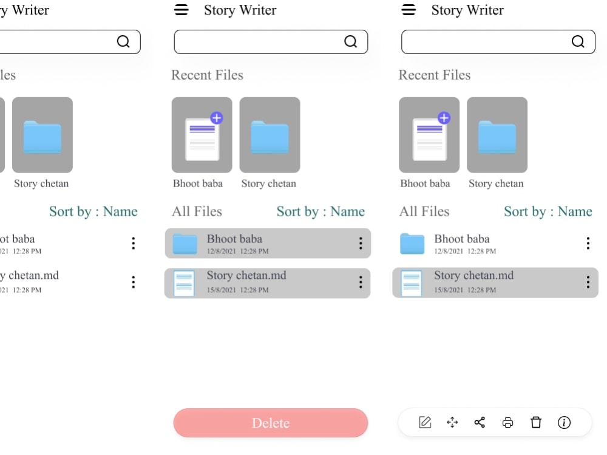
Task: Select 'Story chetan.md' row name on the Delete-button screen
Action: pyautogui.click(x=246, y=276)
